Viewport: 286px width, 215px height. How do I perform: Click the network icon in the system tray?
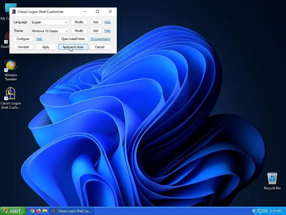(x=260, y=211)
